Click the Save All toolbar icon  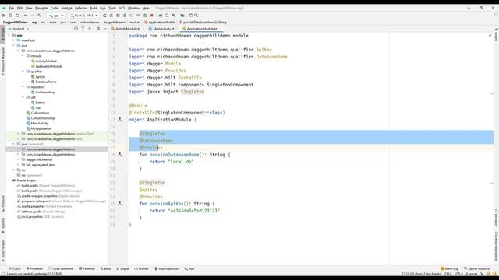10,16
